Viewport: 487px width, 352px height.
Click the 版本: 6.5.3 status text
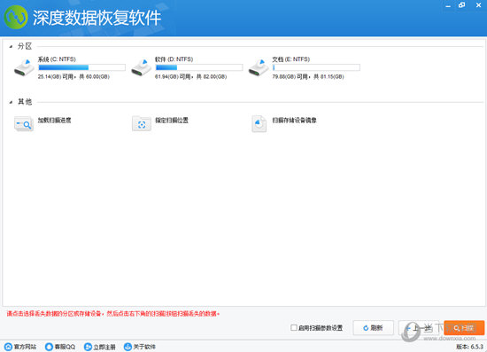[469, 347]
